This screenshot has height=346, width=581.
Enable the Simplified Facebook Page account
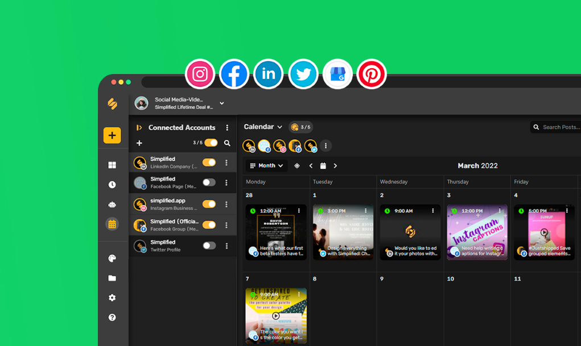click(x=209, y=182)
